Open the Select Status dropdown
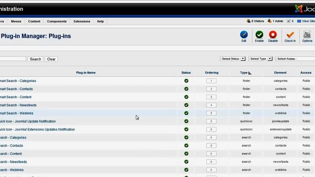Viewport: 315px width, 177px height. point(233,59)
